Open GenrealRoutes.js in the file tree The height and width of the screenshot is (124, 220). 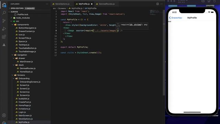pos(27,69)
